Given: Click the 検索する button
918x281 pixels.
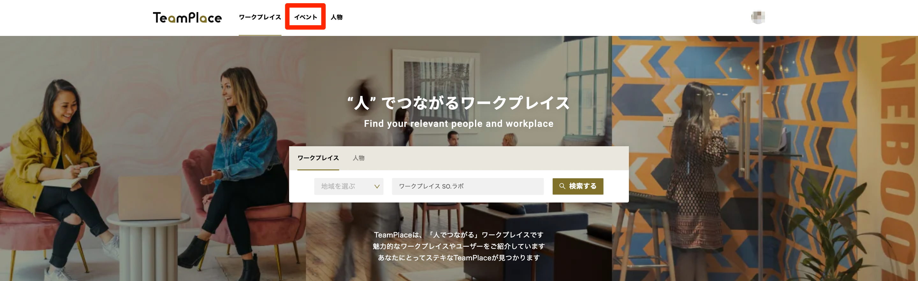Looking at the screenshot, I should (x=578, y=186).
